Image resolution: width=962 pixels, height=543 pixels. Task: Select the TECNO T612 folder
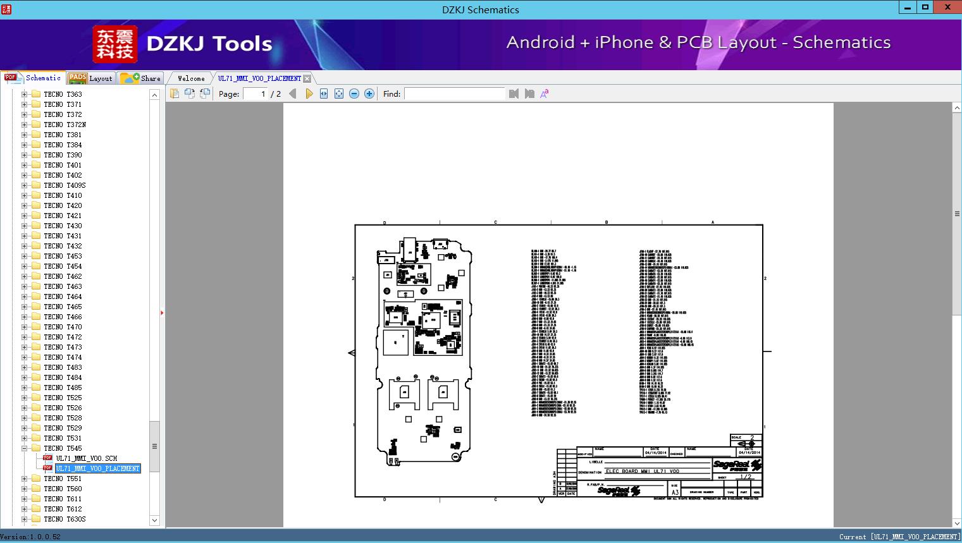click(x=63, y=509)
